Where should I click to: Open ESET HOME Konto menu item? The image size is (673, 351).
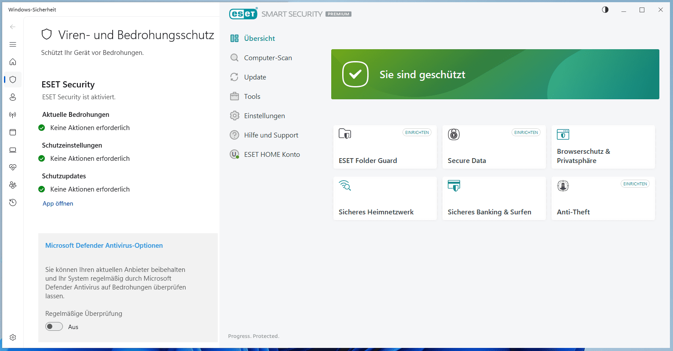(x=272, y=154)
